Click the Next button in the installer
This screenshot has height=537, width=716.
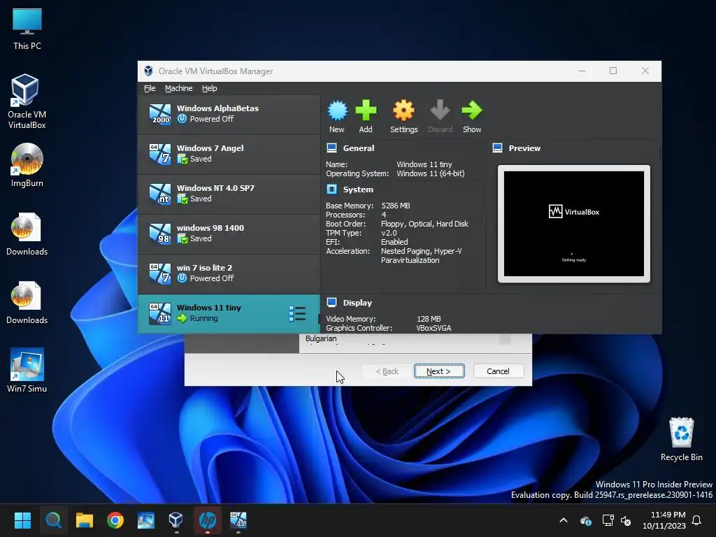point(439,371)
